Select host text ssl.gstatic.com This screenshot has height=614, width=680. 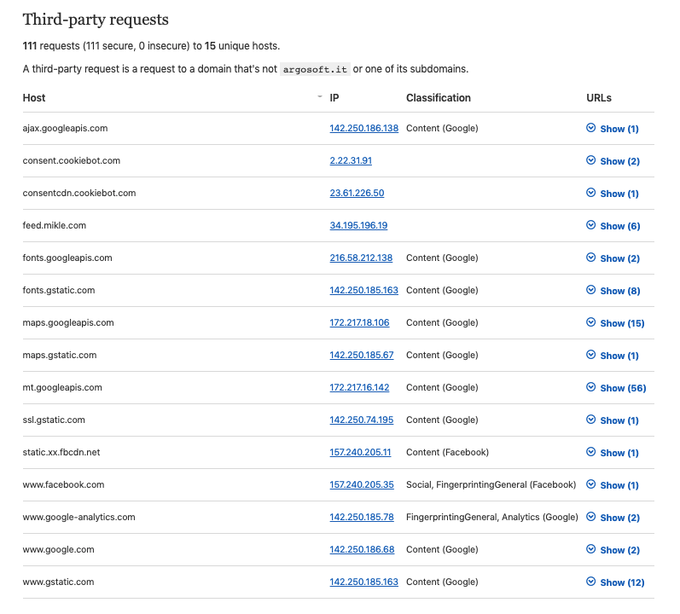pyautogui.click(x=54, y=420)
